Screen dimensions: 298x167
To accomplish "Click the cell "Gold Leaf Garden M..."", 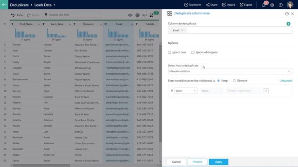I will [x=87, y=103].
